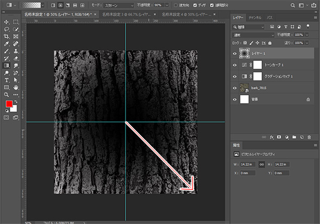320x224 pixels.
Task: Expand the layer blend mode 通常 dropdown
Action: [x=253, y=35]
